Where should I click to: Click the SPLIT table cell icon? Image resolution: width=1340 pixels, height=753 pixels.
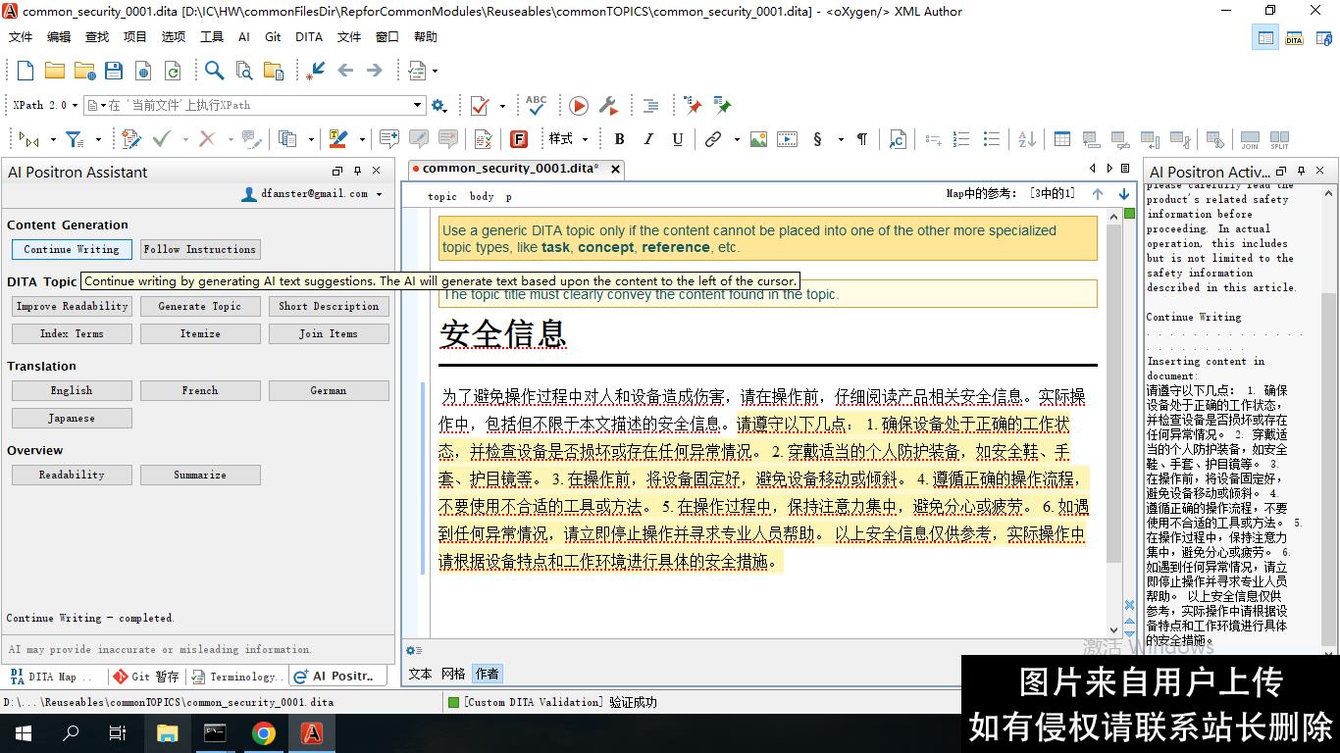point(1279,139)
